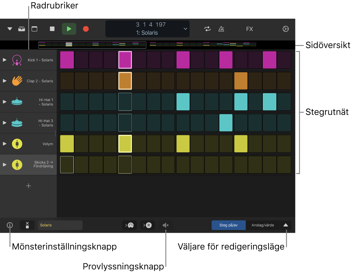
Task: Add a new row with the plus button
Action: [x=29, y=186]
